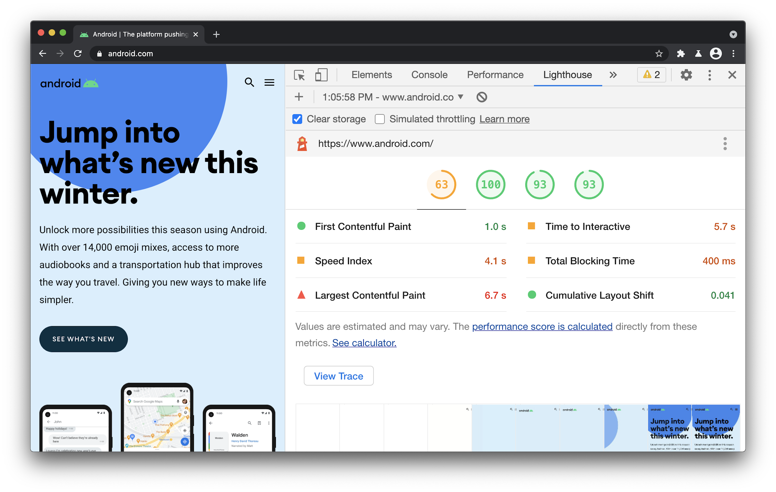The width and height of the screenshot is (776, 492).
Task: Click the close DevTools panel icon
Action: (732, 75)
